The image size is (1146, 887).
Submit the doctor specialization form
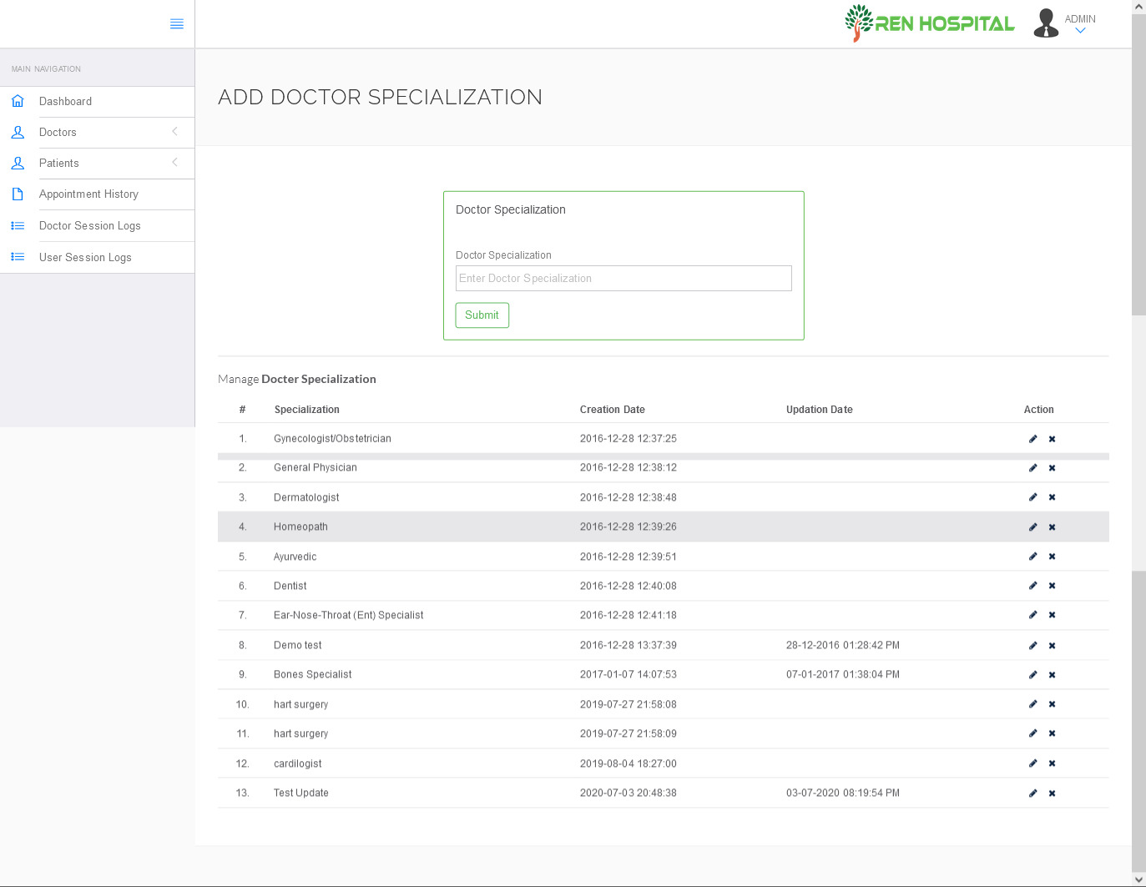(x=482, y=315)
